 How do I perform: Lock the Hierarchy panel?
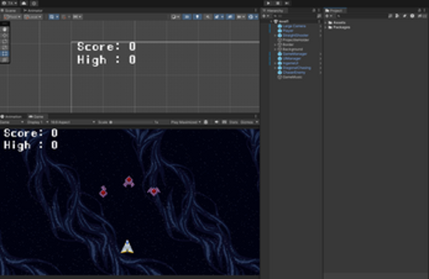[314, 10]
